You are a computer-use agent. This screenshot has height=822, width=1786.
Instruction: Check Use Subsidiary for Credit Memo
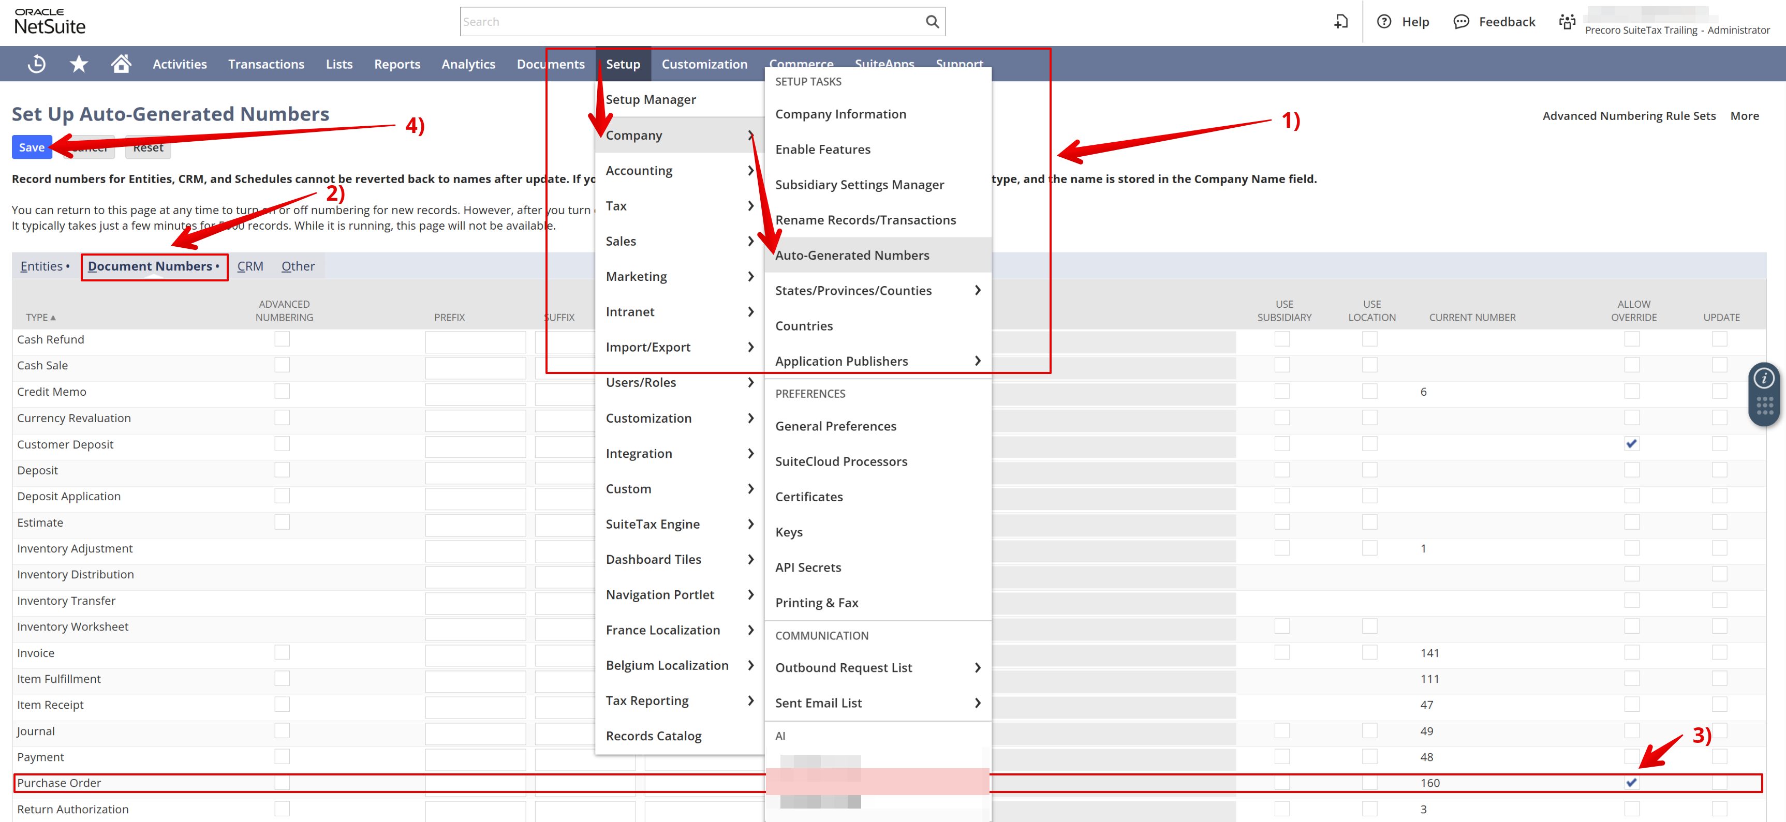(1282, 392)
